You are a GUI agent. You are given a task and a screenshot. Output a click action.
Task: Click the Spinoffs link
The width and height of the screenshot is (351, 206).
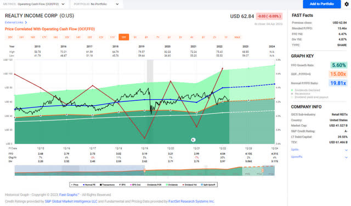(297, 157)
